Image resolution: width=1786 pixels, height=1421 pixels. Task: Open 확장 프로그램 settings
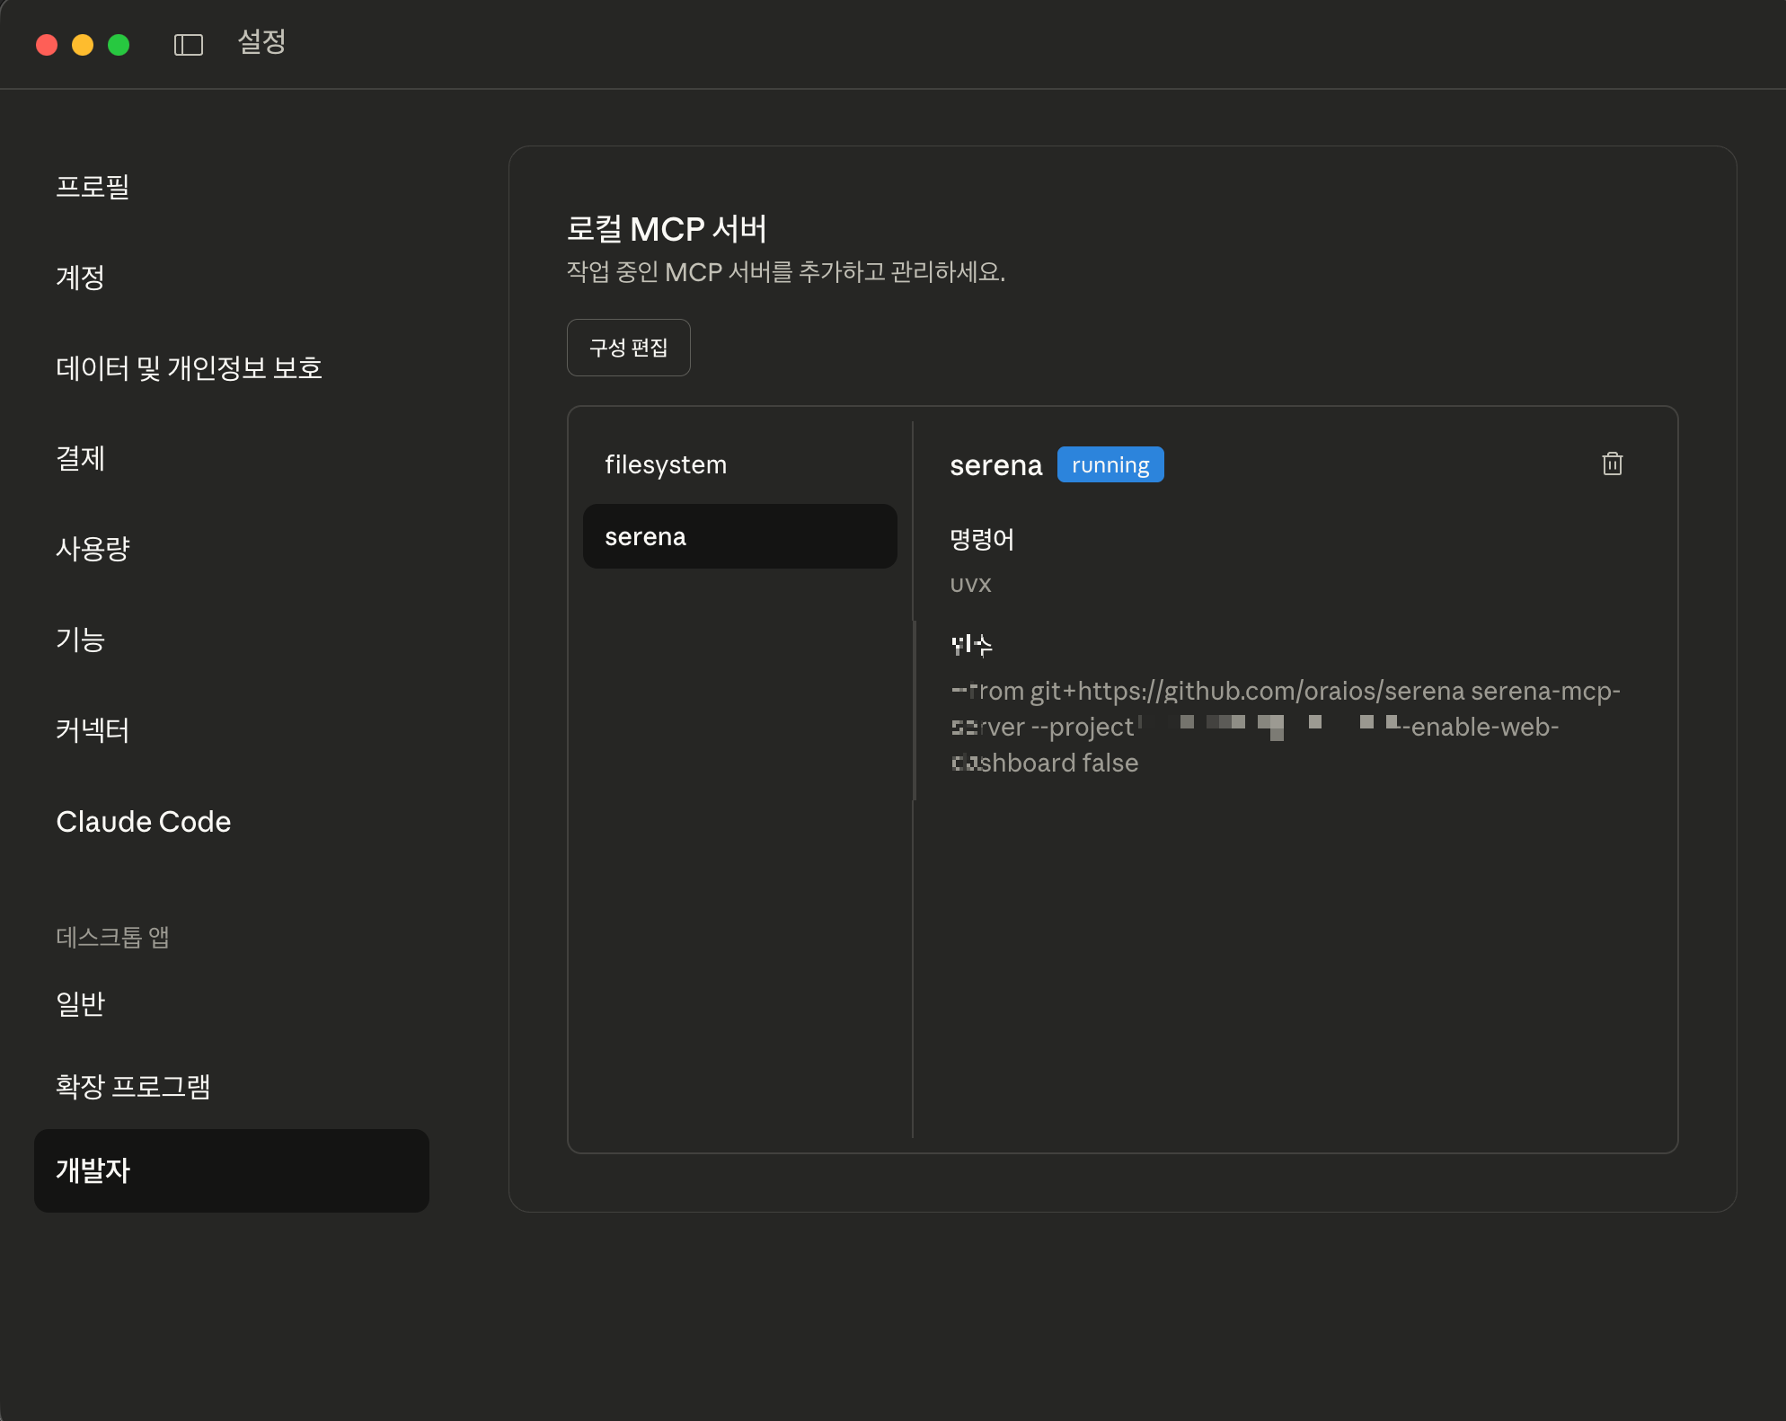(x=133, y=1087)
